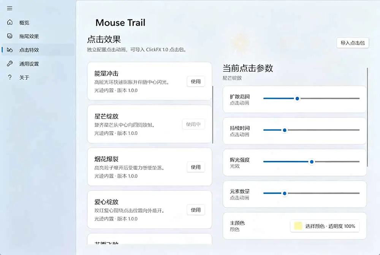The image size is (380, 255).
Task: Click the 当前点击参数 heading
Action: pos(248,68)
